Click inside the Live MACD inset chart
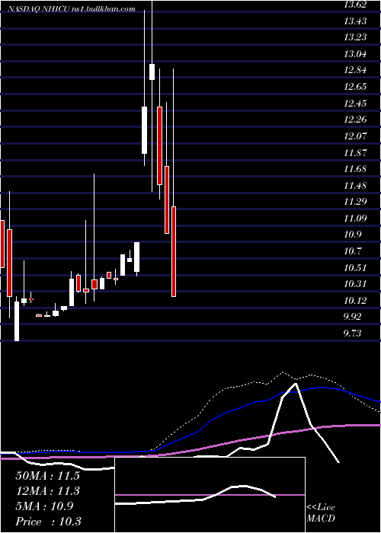Image resolution: width=381 pixels, height=533 pixels. click(x=210, y=495)
